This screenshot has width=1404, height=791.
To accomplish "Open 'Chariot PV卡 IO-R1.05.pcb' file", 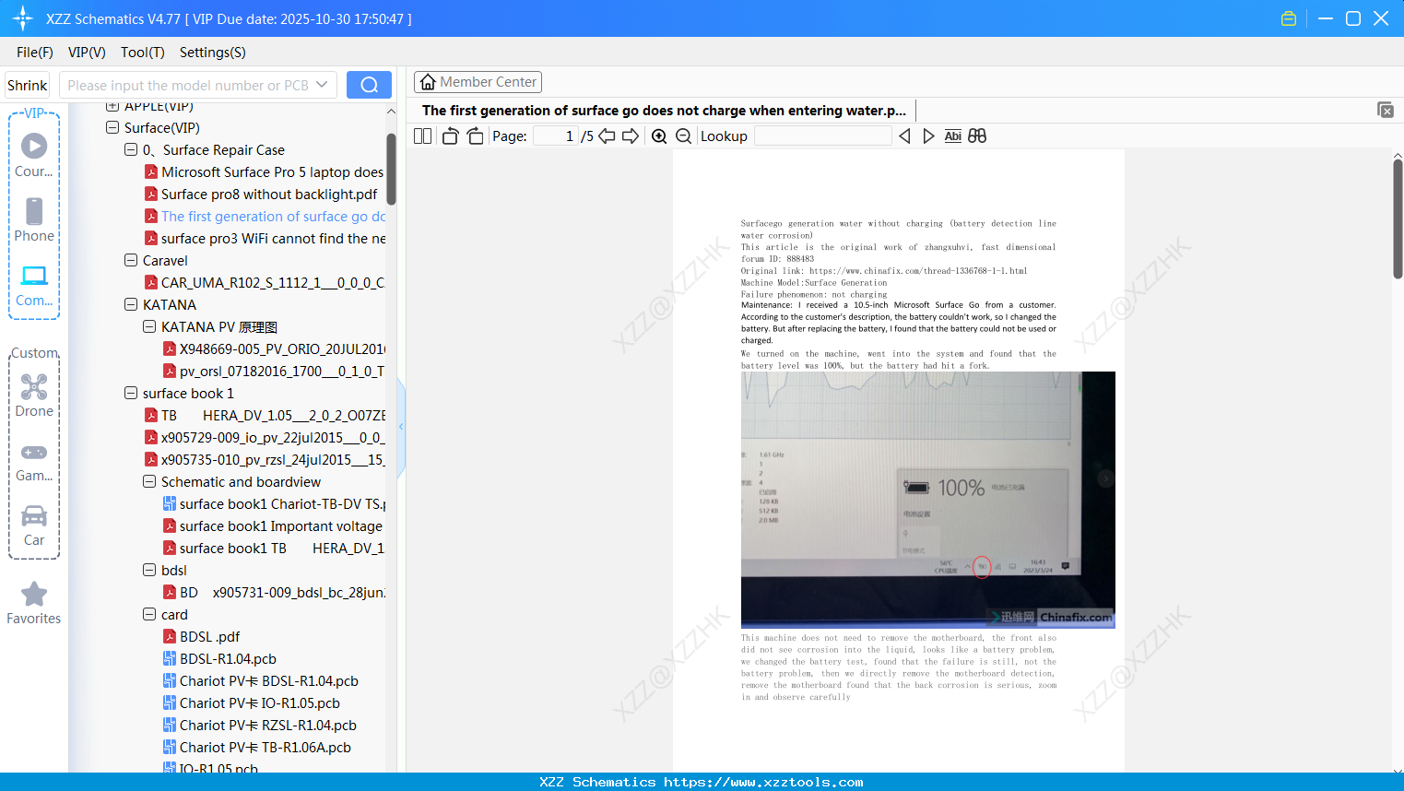I will pyautogui.click(x=252, y=702).
